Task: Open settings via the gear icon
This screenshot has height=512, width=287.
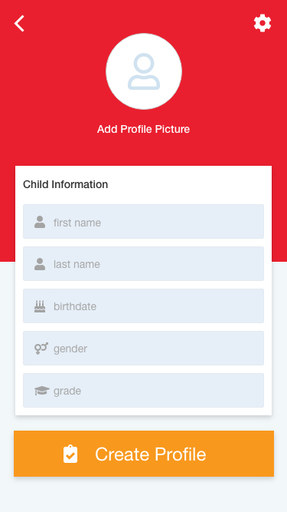Action: click(263, 23)
